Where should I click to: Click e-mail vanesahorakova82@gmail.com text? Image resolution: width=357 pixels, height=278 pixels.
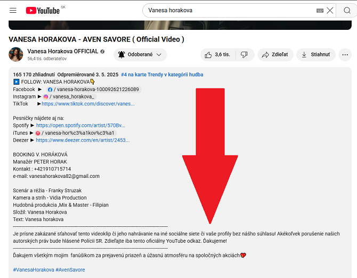[x=64, y=176]
